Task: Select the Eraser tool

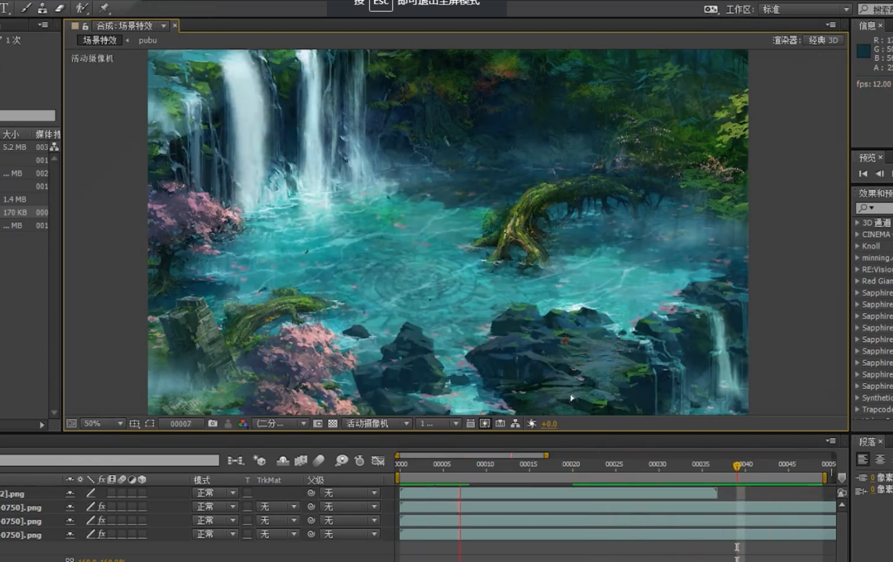Action: [x=60, y=8]
